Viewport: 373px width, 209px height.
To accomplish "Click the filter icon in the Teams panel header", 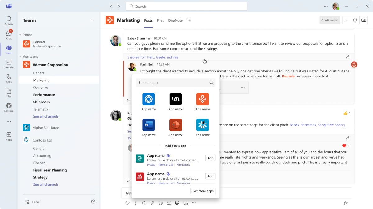I will coord(93,20).
